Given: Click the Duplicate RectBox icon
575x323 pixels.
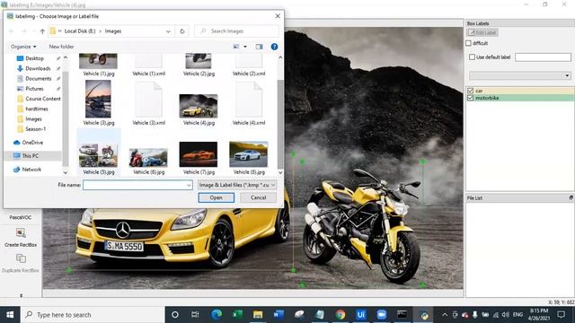Looking at the screenshot, I should coord(21,258).
